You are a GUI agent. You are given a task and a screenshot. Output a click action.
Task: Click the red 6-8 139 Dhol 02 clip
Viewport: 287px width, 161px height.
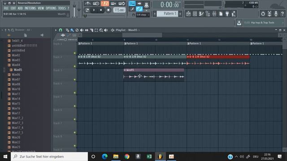click(218, 62)
